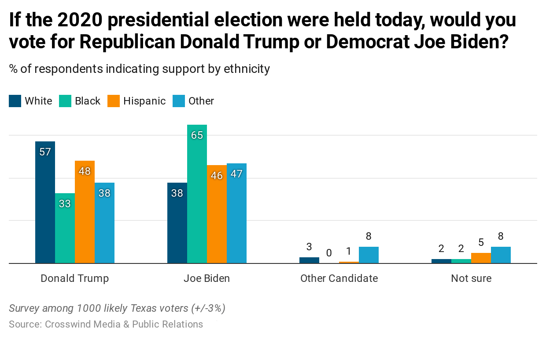The width and height of the screenshot is (546, 346).
Task: Click the Crosswind Media source text
Action: coord(106,324)
